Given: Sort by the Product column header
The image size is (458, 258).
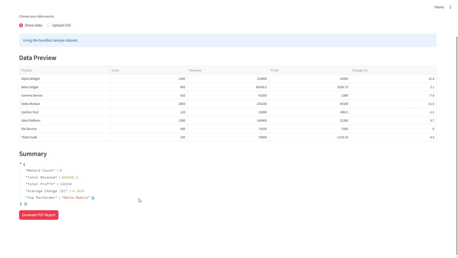Looking at the screenshot, I should (x=65, y=71).
